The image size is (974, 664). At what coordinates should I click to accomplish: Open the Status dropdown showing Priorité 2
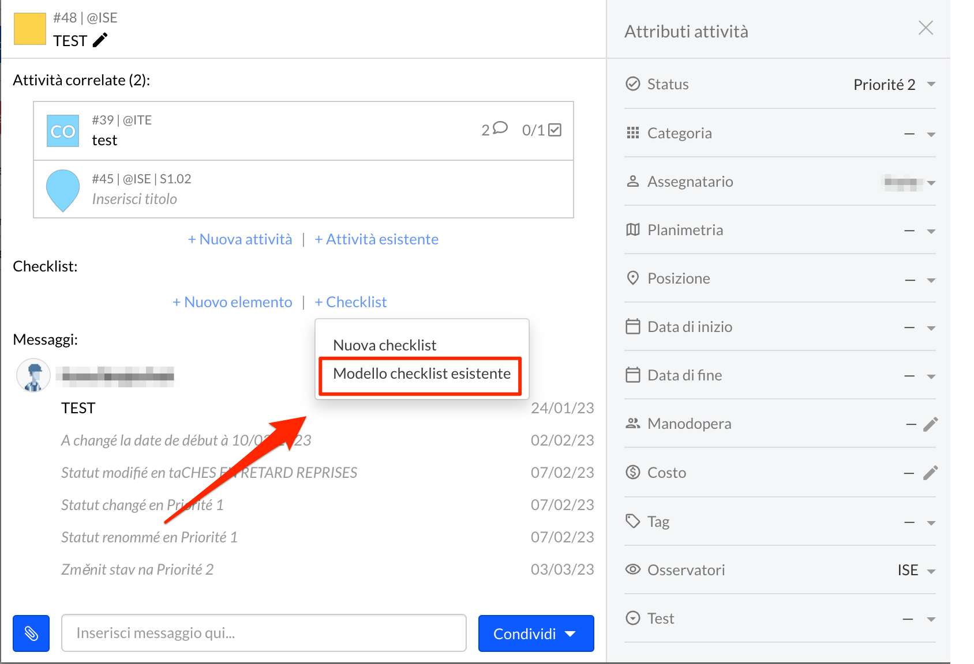point(931,84)
